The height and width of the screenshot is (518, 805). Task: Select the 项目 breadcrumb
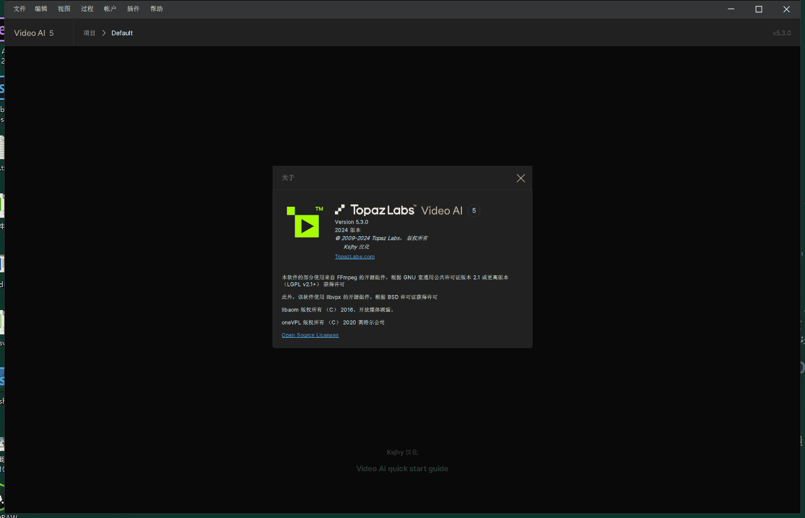[x=89, y=33]
